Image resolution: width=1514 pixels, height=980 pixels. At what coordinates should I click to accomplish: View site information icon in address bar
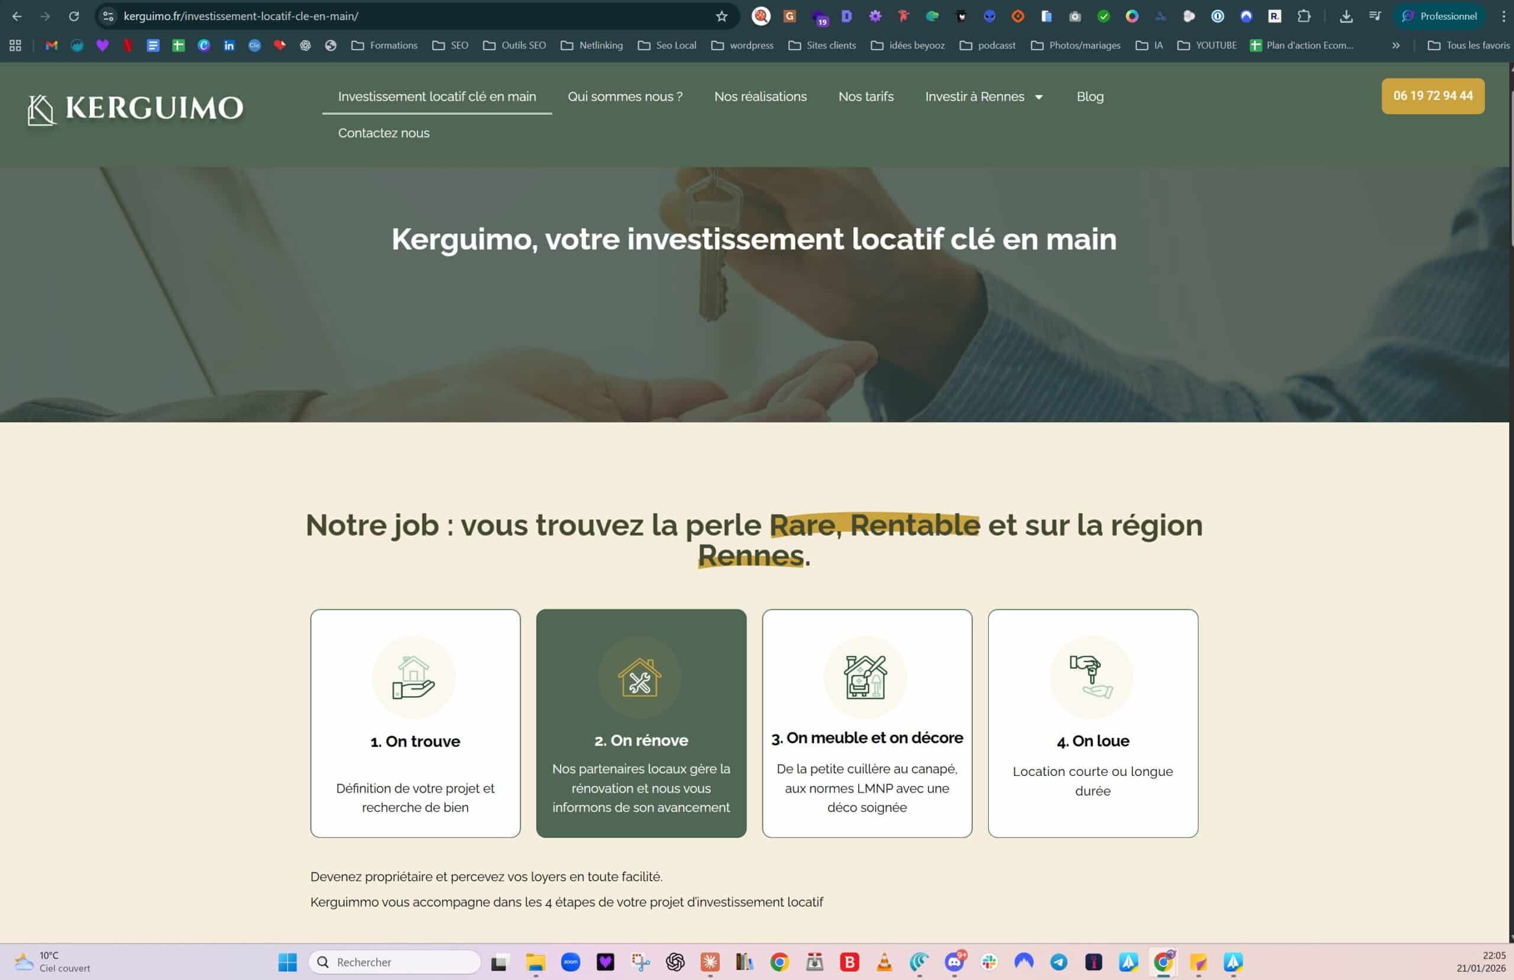coord(108,16)
